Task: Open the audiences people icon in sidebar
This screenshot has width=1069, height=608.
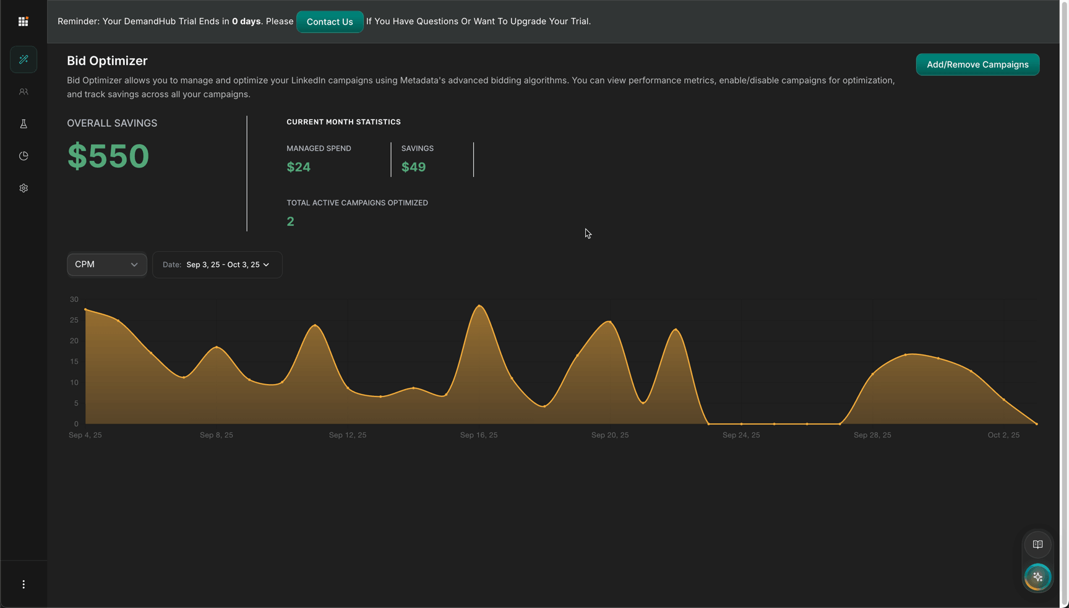Action: [24, 92]
